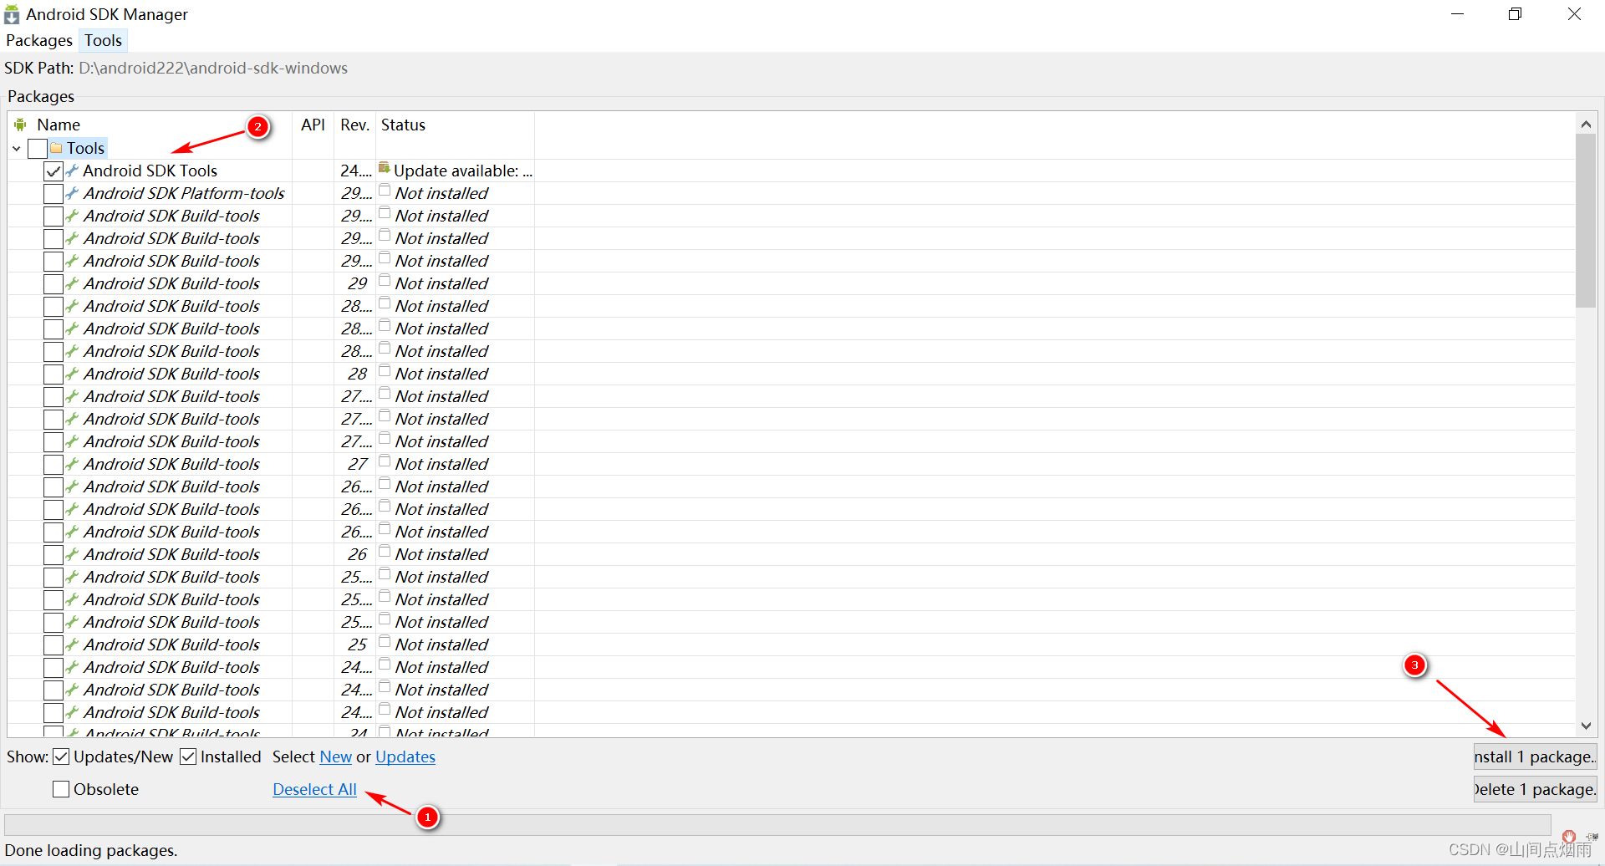The height and width of the screenshot is (866, 1605).
Task: Check Build-tools checkbox with Rev. exactly 29
Action: [53, 284]
